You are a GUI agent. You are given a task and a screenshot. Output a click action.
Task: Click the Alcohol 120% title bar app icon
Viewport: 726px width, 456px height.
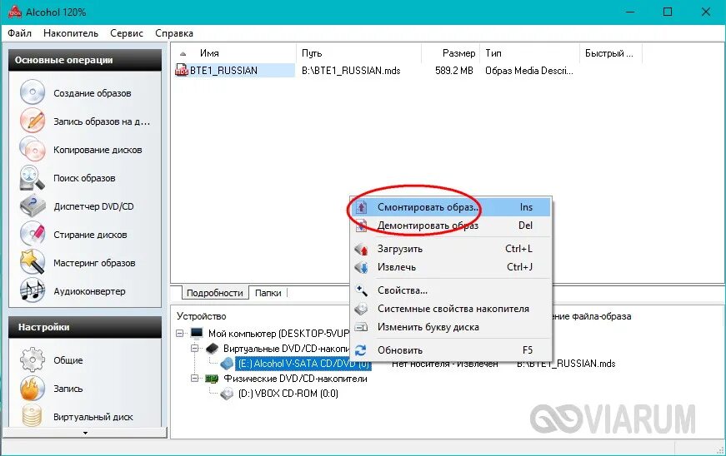click(x=15, y=12)
